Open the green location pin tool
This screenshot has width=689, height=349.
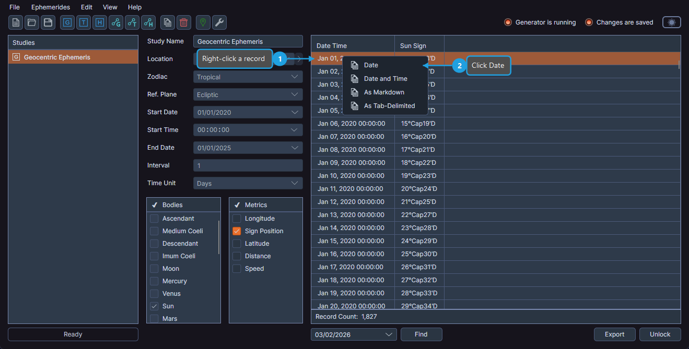tap(203, 22)
